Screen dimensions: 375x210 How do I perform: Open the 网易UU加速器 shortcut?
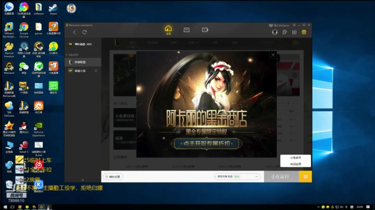click(24, 49)
